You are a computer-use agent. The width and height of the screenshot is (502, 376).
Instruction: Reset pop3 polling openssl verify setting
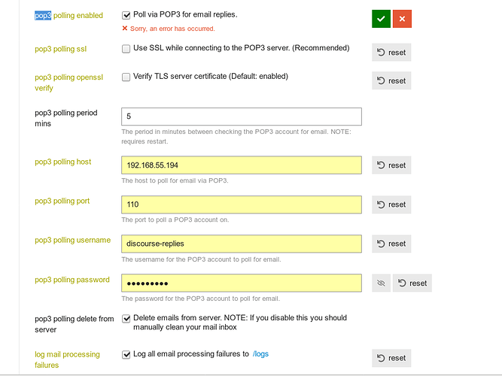(x=391, y=80)
